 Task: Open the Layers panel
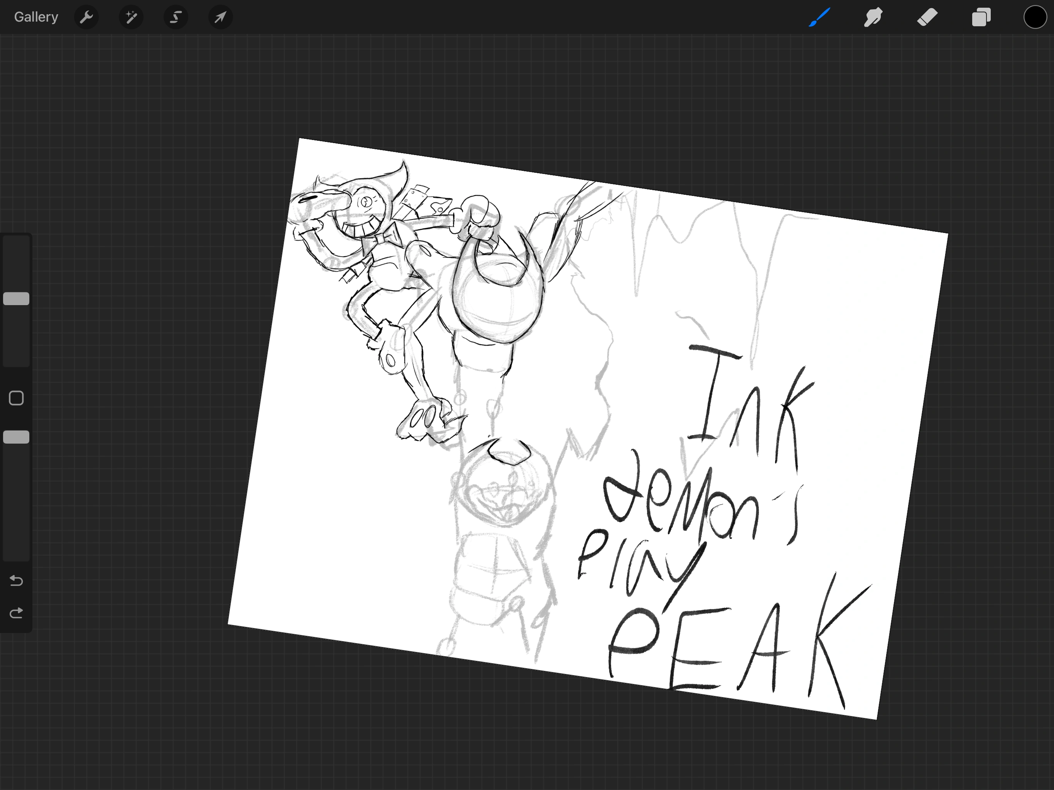981,17
